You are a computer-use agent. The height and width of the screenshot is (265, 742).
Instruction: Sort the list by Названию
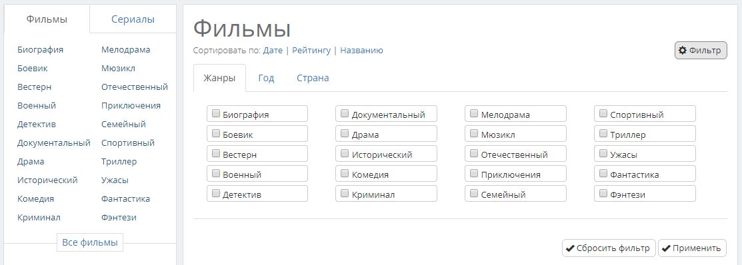coord(361,51)
